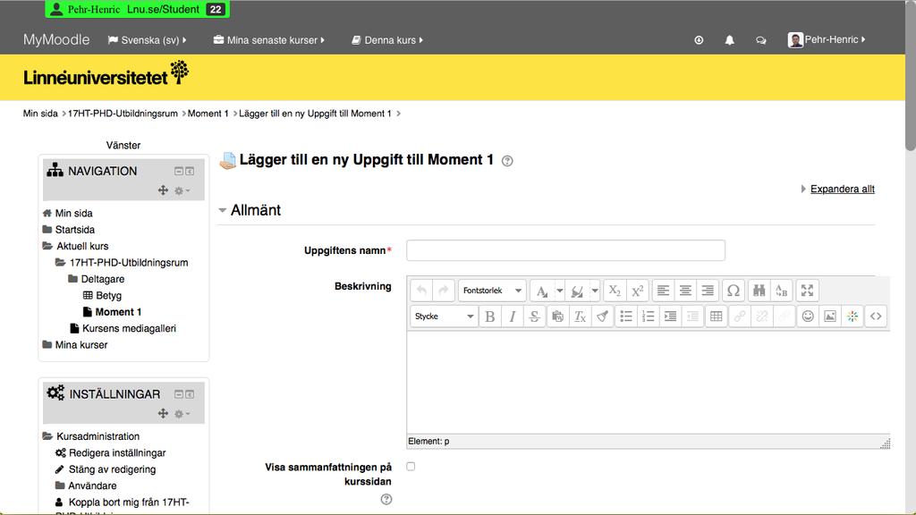916x515 pixels.
Task: Move Navigation block with move handle
Action: point(163,190)
